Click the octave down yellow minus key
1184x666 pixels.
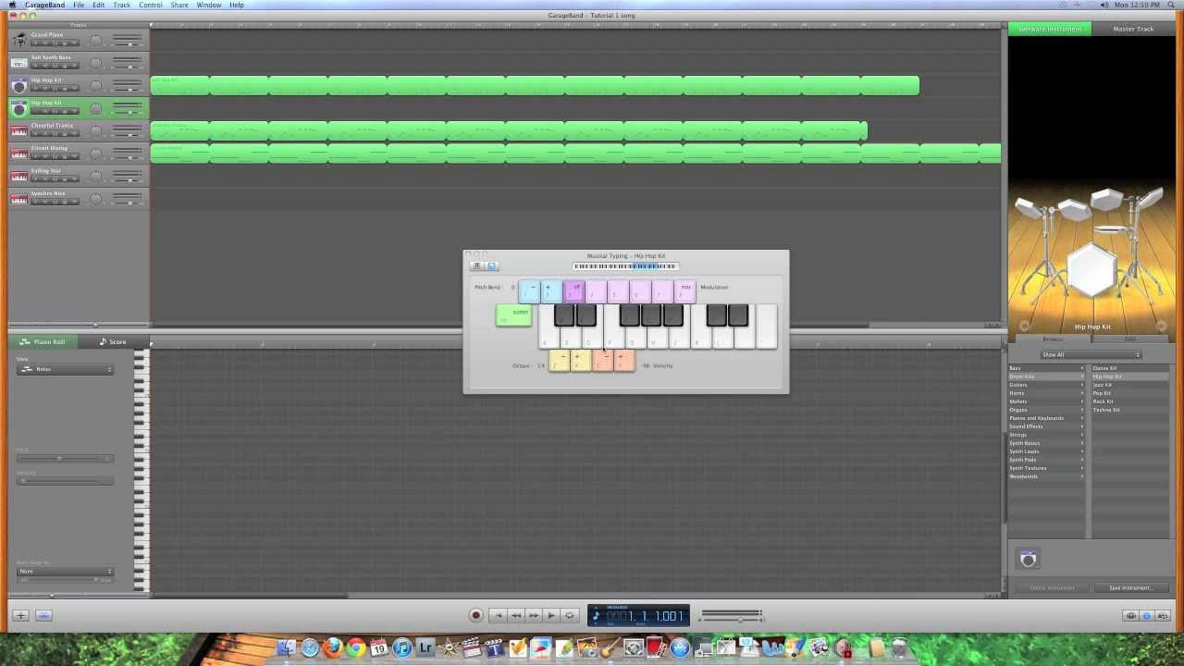(x=559, y=361)
